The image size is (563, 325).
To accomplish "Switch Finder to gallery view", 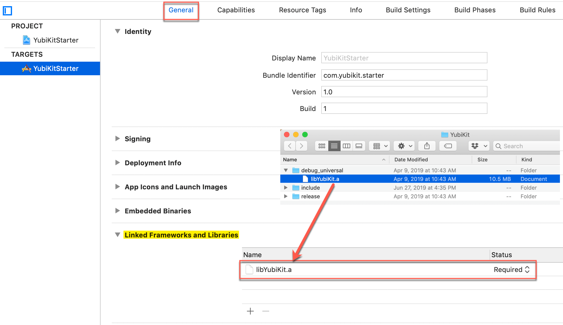I will [x=359, y=146].
